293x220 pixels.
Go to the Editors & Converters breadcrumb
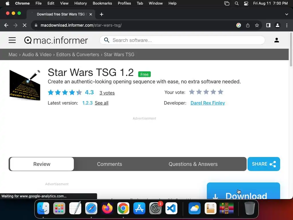[x=78, y=54]
